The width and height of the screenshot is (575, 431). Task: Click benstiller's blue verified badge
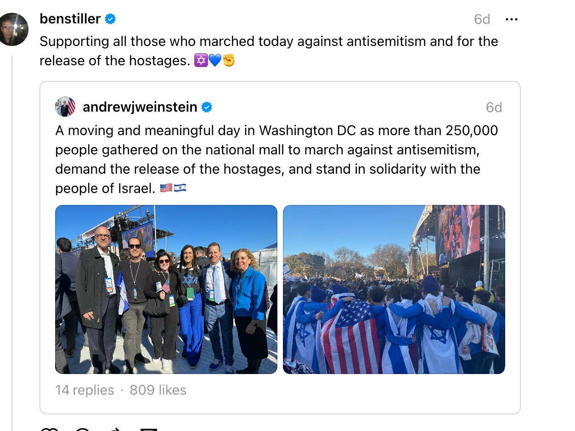click(110, 19)
